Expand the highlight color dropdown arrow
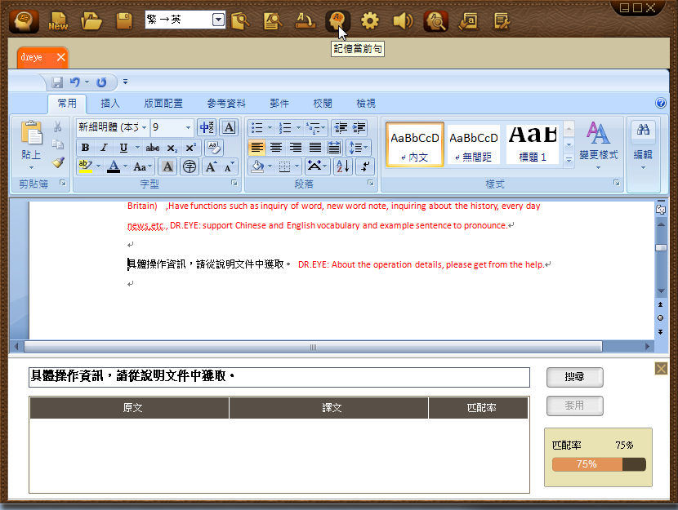Screen dimensions: 678x510 (x=98, y=166)
